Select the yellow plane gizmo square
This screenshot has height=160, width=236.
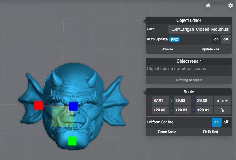pos(62,117)
